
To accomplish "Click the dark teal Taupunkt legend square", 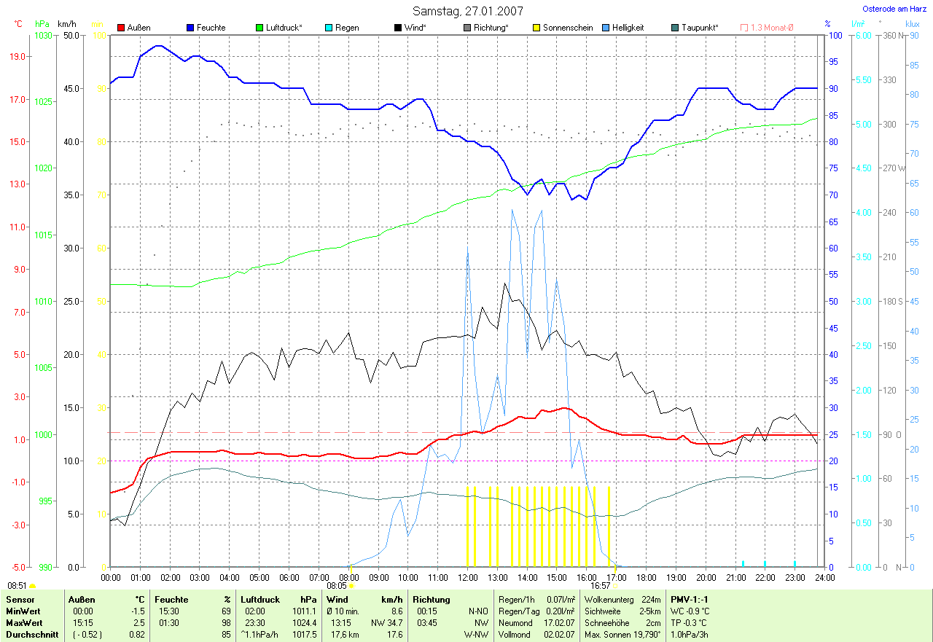I will pyautogui.click(x=676, y=28).
